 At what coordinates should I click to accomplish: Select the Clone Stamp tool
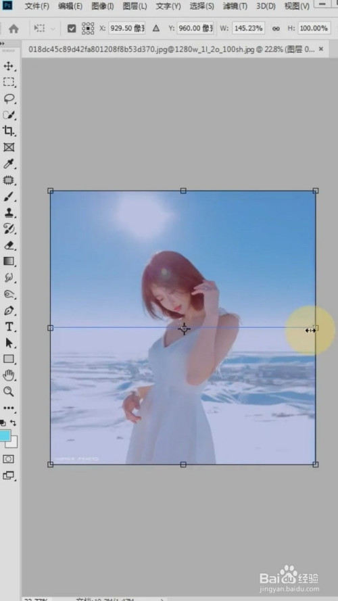tap(8, 213)
